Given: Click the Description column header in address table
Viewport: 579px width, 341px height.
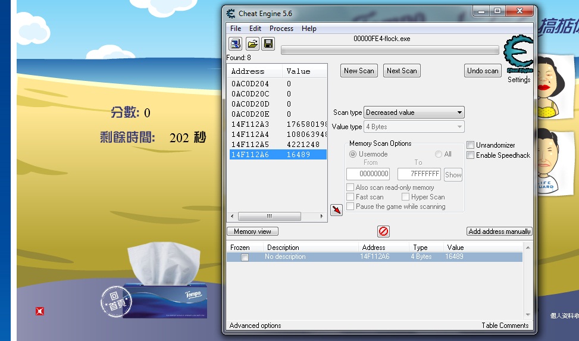Looking at the screenshot, I should [x=310, y=248].
